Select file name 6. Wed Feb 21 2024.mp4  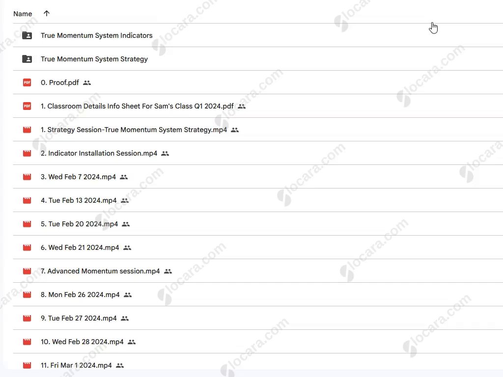(80, 247)
